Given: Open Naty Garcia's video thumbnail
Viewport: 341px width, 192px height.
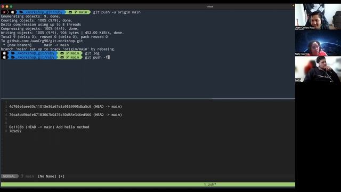Looking at the screenshot, I should coord(318,43).
